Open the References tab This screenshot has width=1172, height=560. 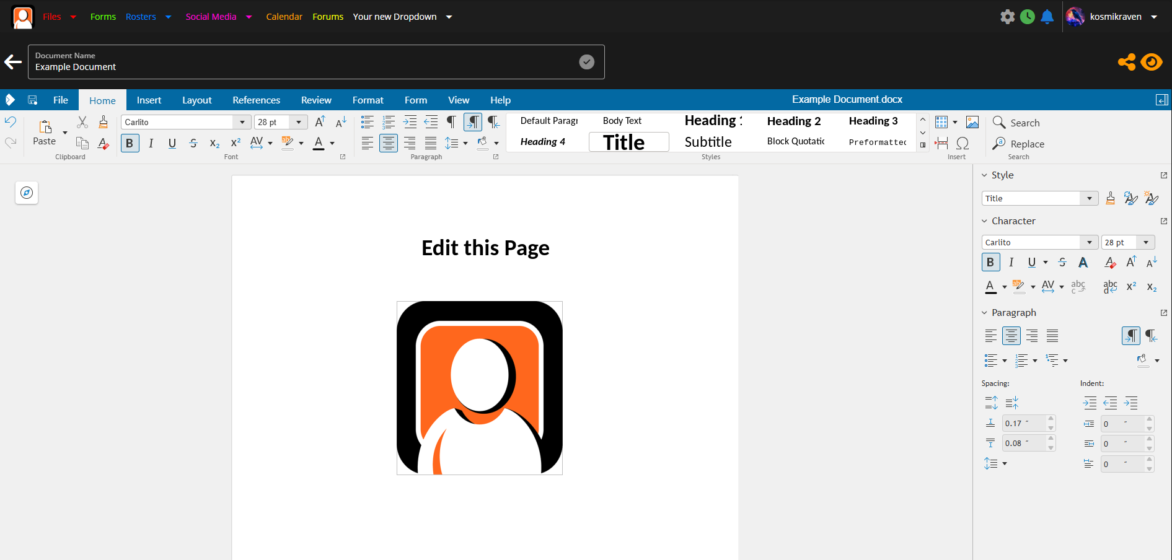pyautogui.click(x=256, y=100)
